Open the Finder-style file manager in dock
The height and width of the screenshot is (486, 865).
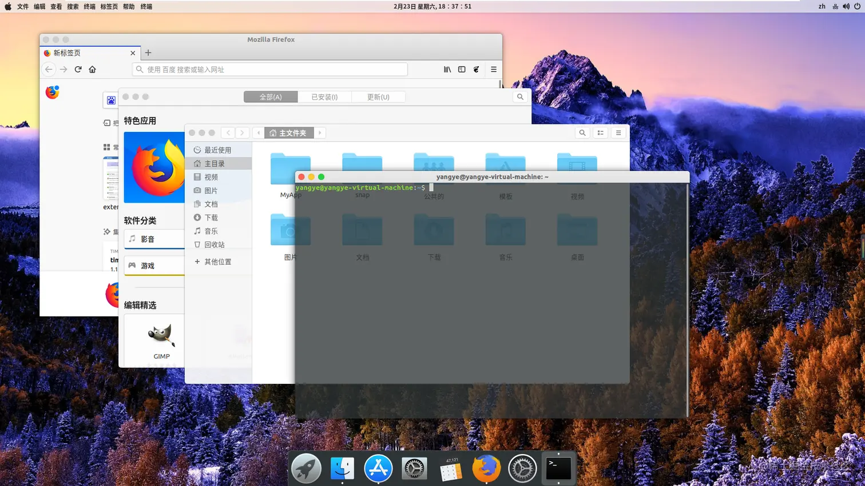342,468
